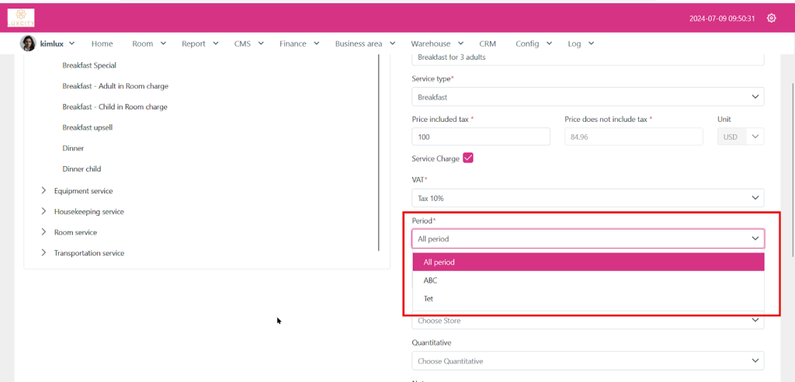The width and height of the screenshot is (795, 382).
Task: Open the VAT dropdown showing Tax 10%
Action: click(587, 198)
